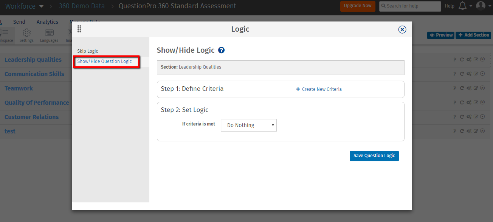Viewport: 493px width, 222px height.
Task: Expand the 'Do Nothing' criteria dropdown
Action: tap(249, 125)
